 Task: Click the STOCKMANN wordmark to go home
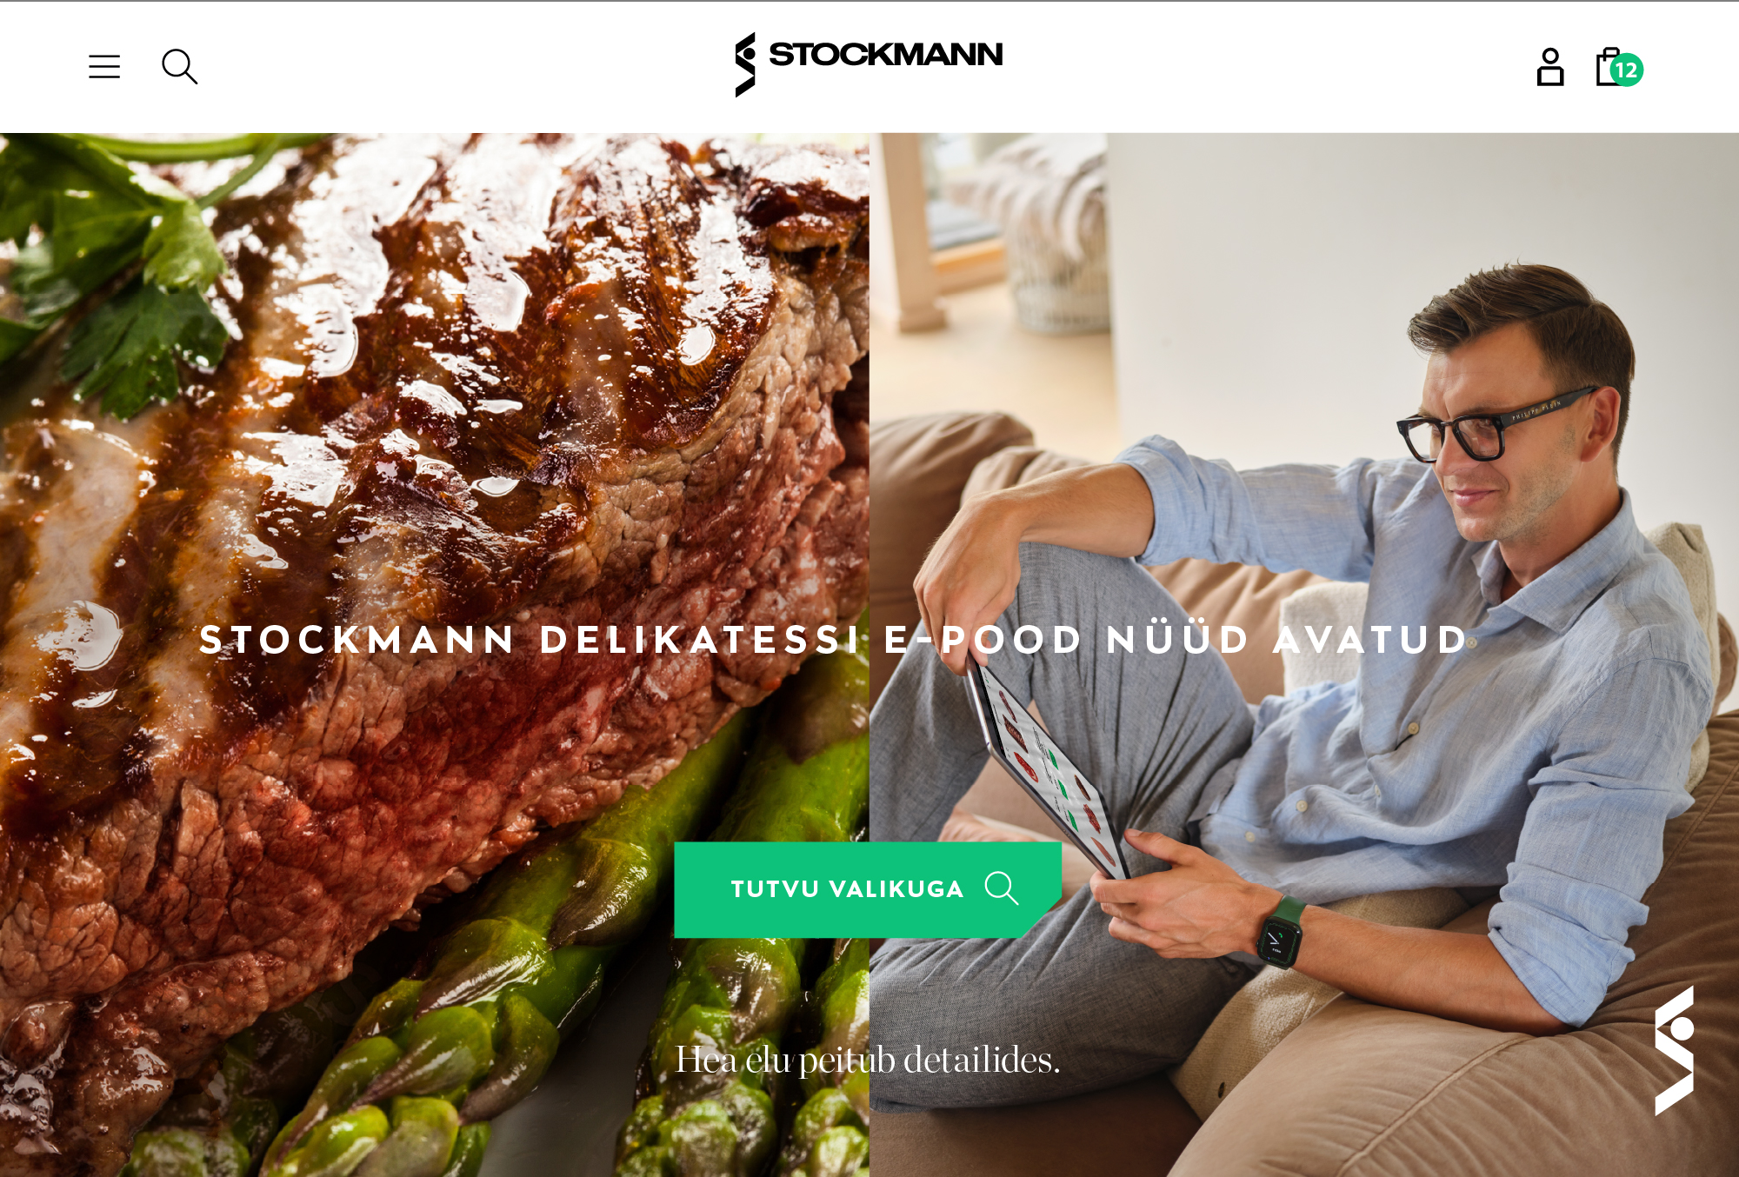coord(886,54)
